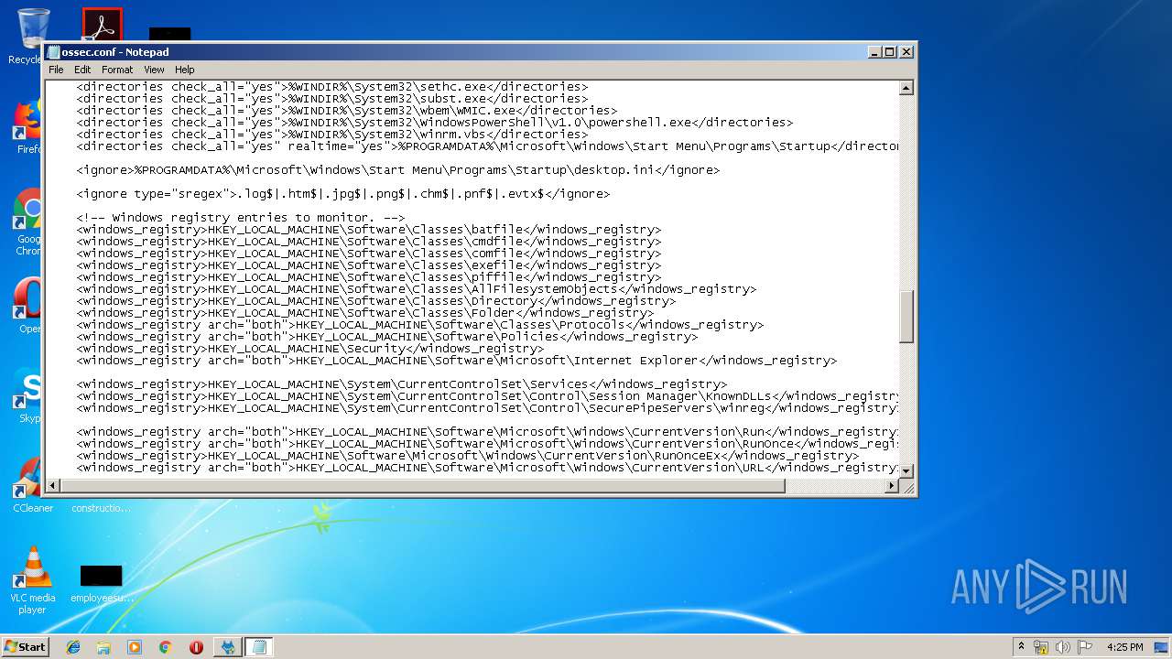Screen dimensions: 1172x659
Task: Close the Notepad window
Action: pos(906,52)
